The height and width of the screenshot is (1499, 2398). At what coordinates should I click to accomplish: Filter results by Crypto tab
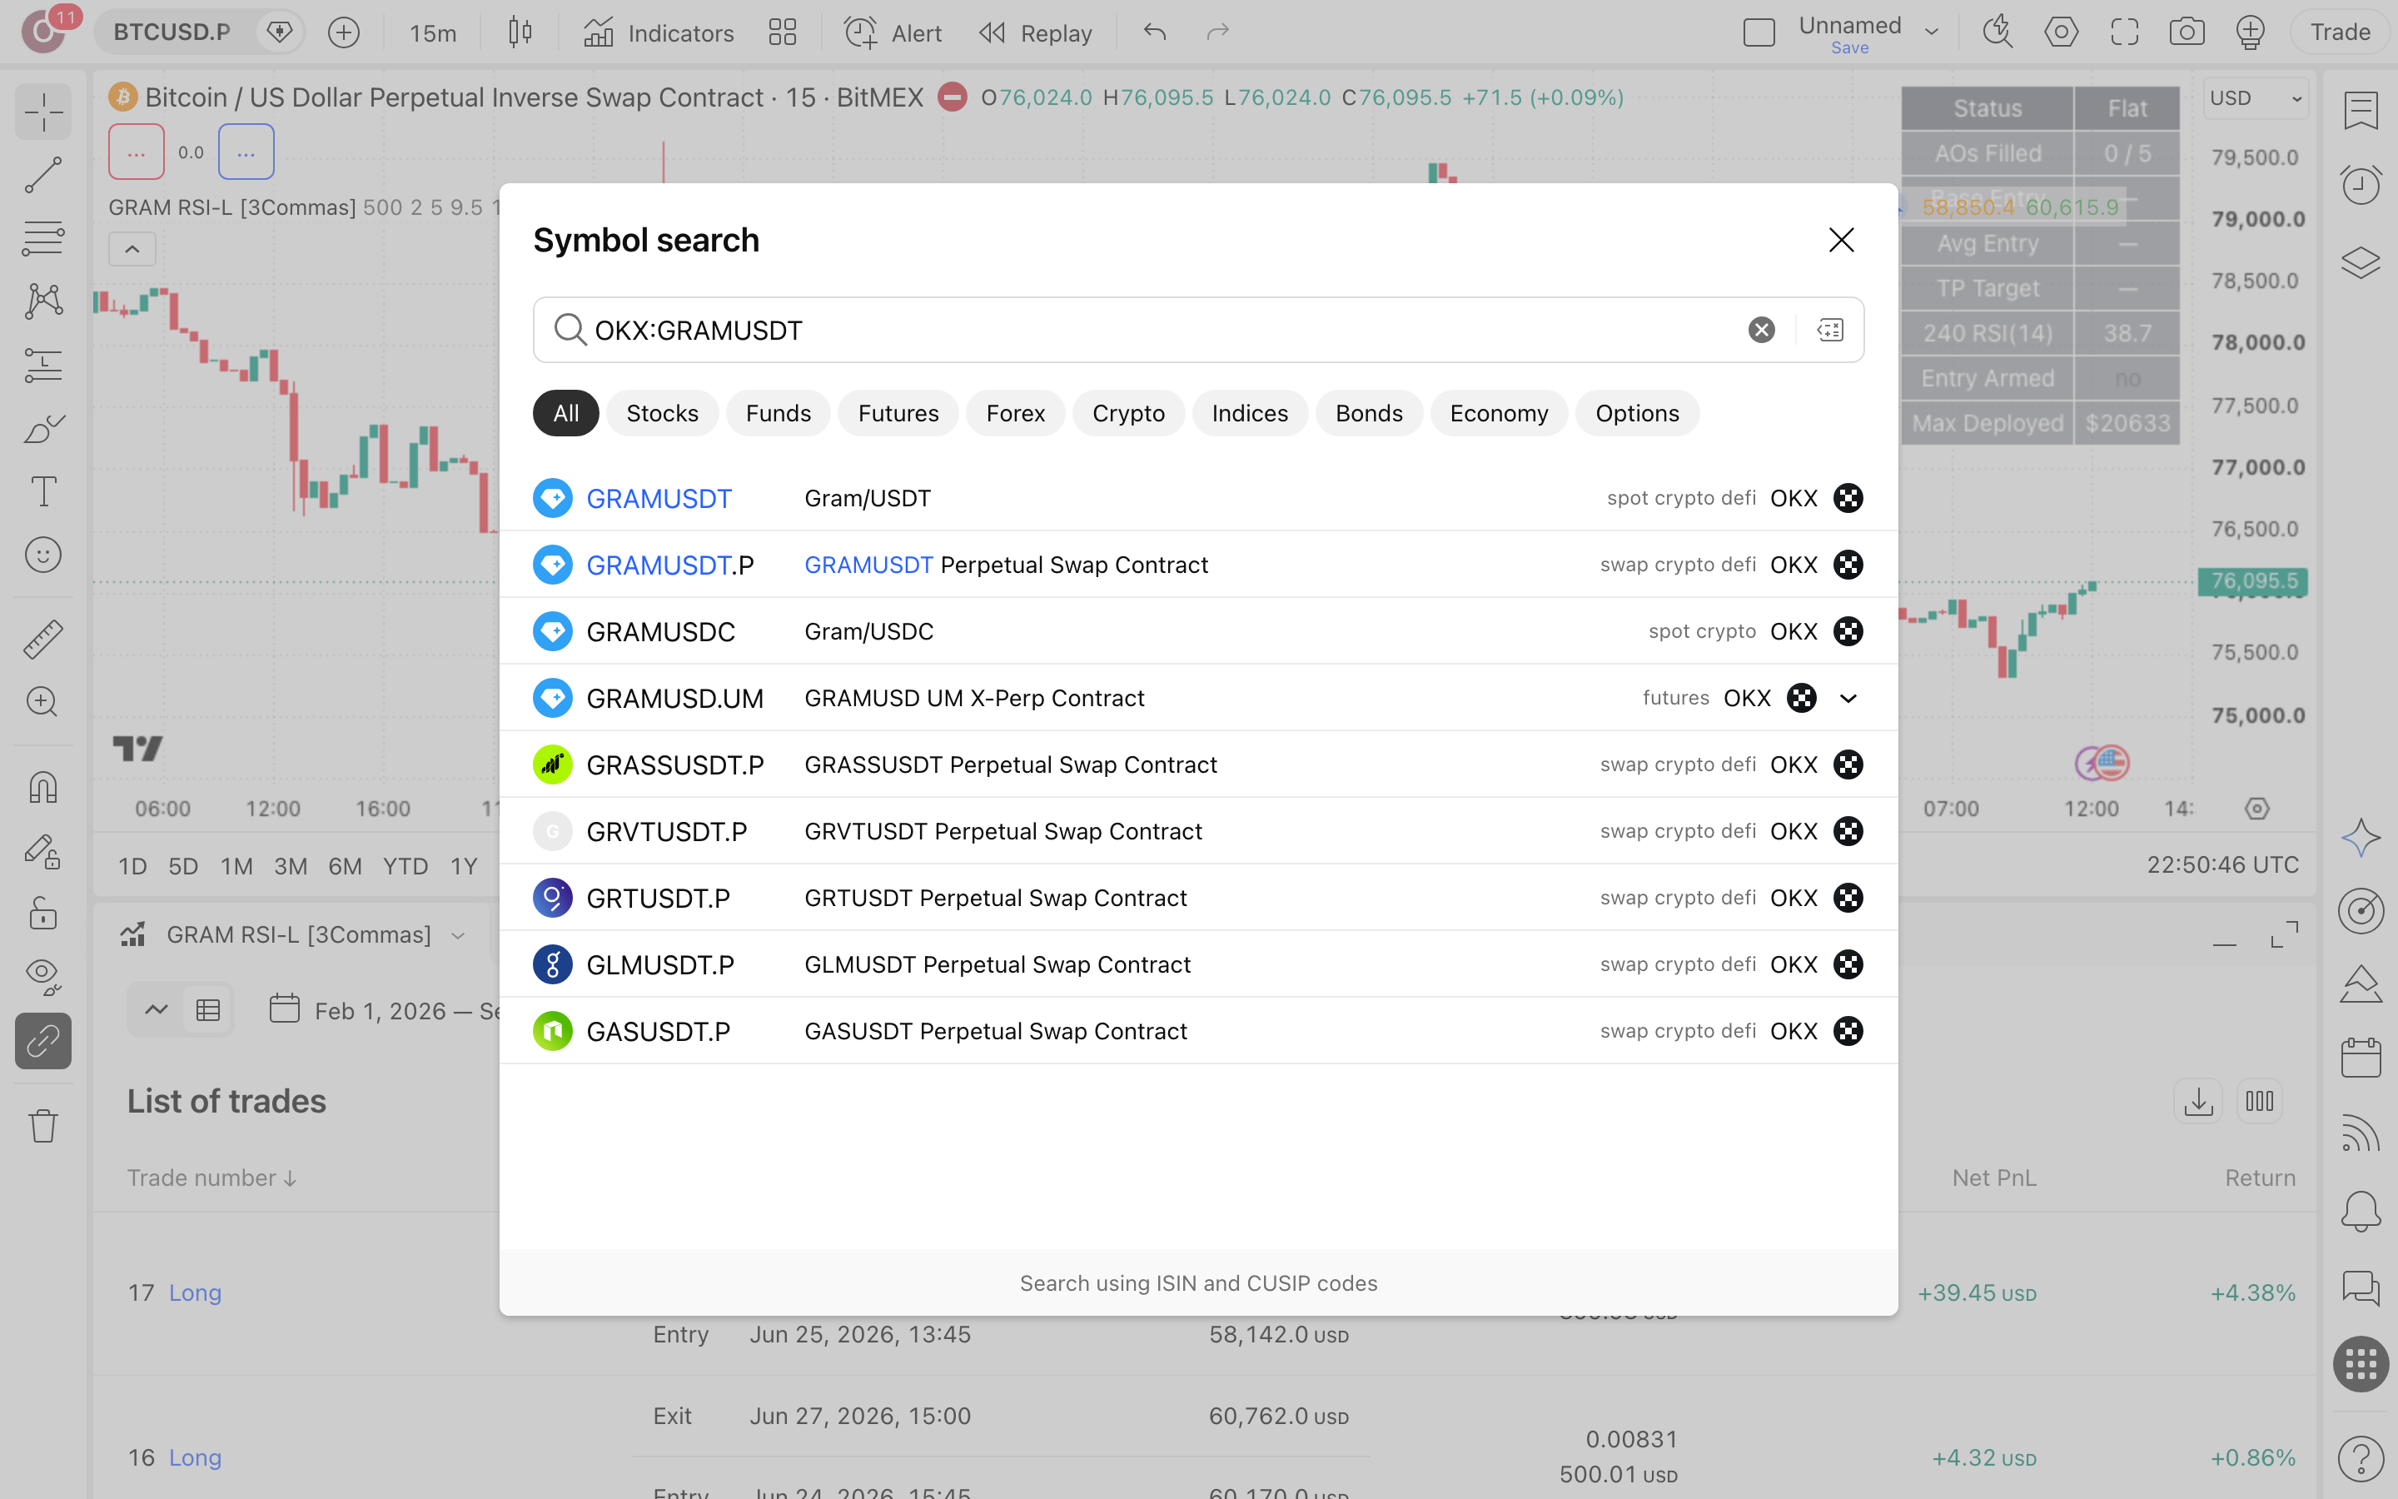[1127, 413]
